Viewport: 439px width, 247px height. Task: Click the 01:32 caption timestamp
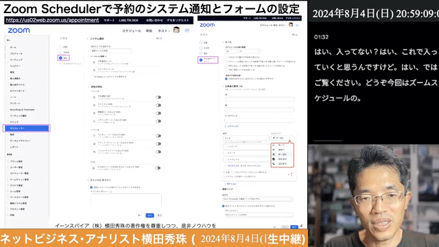pos(321,37)
